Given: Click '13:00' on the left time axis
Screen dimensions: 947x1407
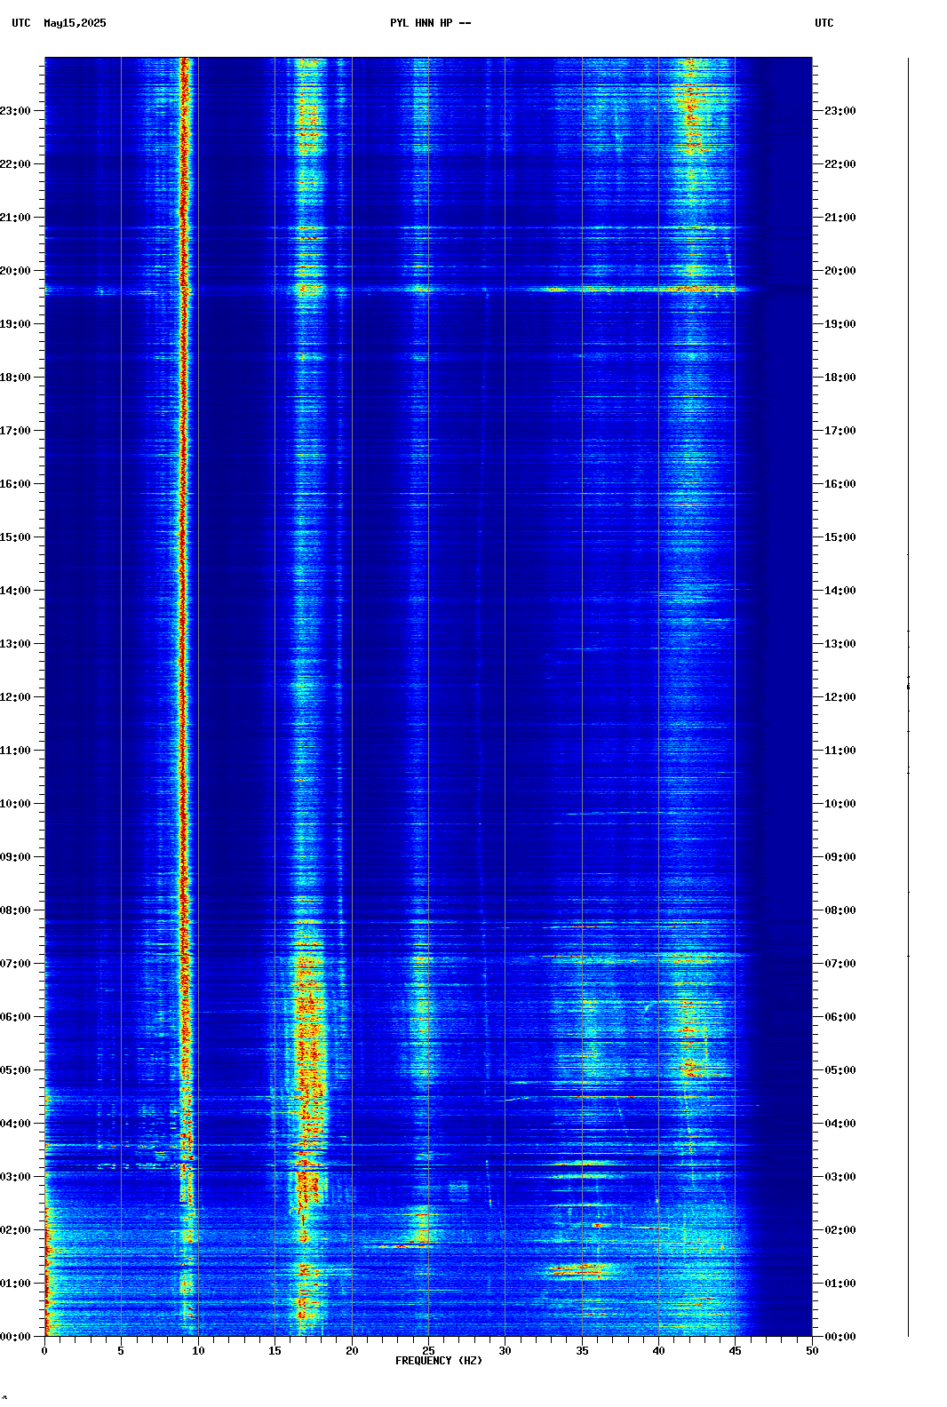Looking at the screenshot, I should 16,644.
